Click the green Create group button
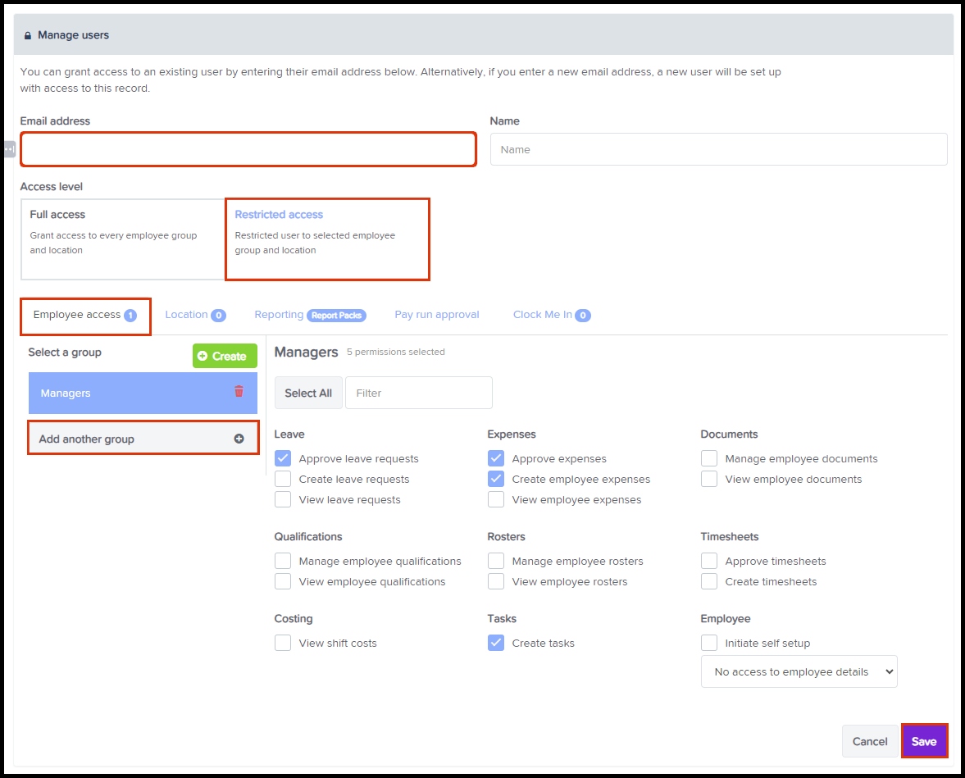The image size is (965, 778). point(225,356)
